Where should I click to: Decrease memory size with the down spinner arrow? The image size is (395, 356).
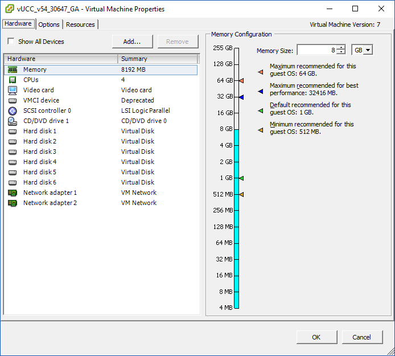click(x=341, y=52)
